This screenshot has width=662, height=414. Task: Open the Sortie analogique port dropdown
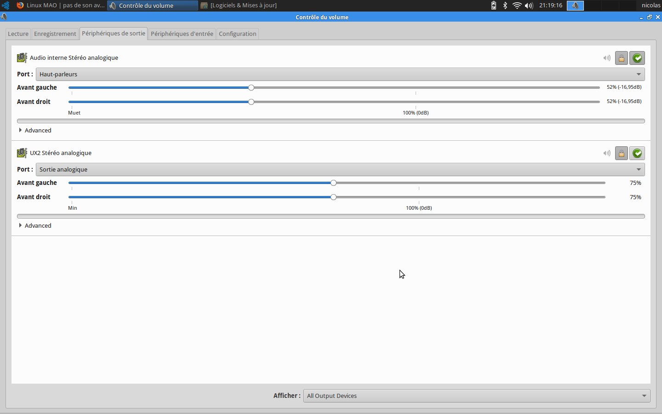[x=340, y=169]
